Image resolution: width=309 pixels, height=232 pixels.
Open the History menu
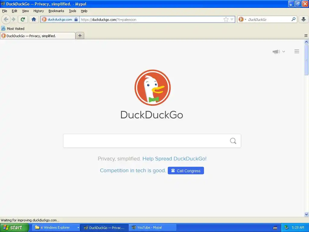click(39, 11)
